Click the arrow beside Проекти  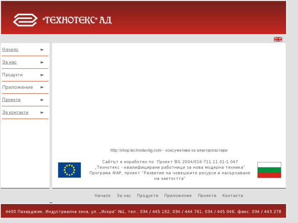point(42,100)
